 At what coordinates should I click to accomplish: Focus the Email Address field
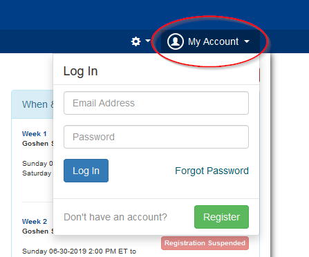click(156, 103)
